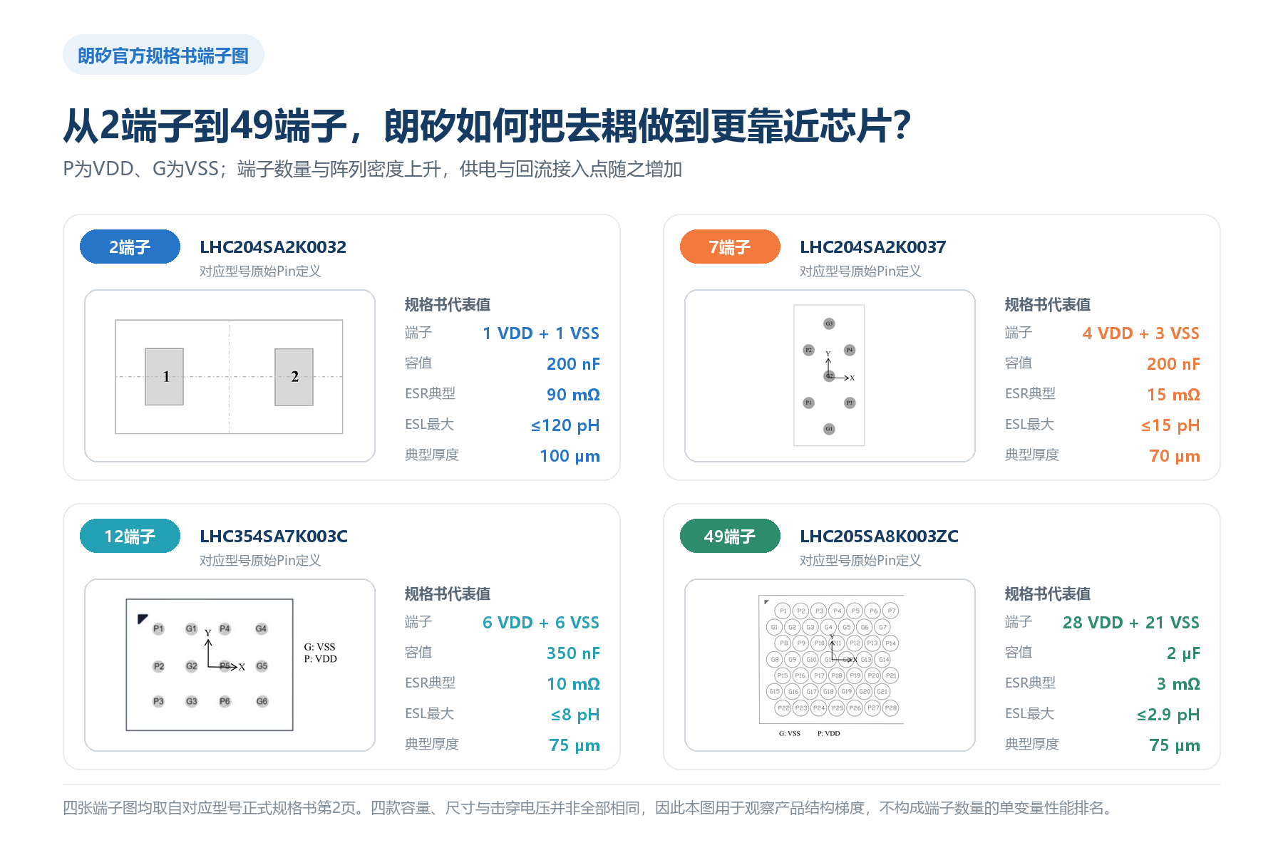
Task: Click the 15 mΩ ESR value
Action: click(x=1173, y=395)
